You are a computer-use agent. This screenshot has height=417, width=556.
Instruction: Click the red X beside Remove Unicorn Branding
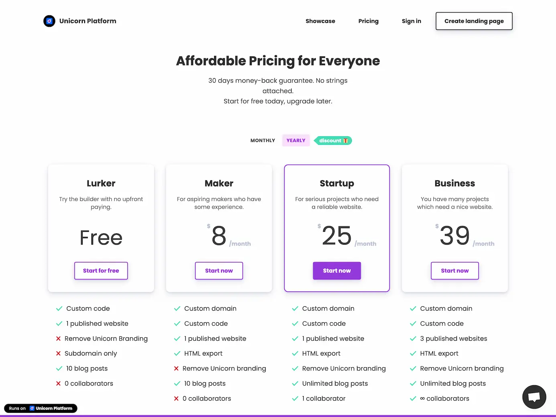(59, 338)
